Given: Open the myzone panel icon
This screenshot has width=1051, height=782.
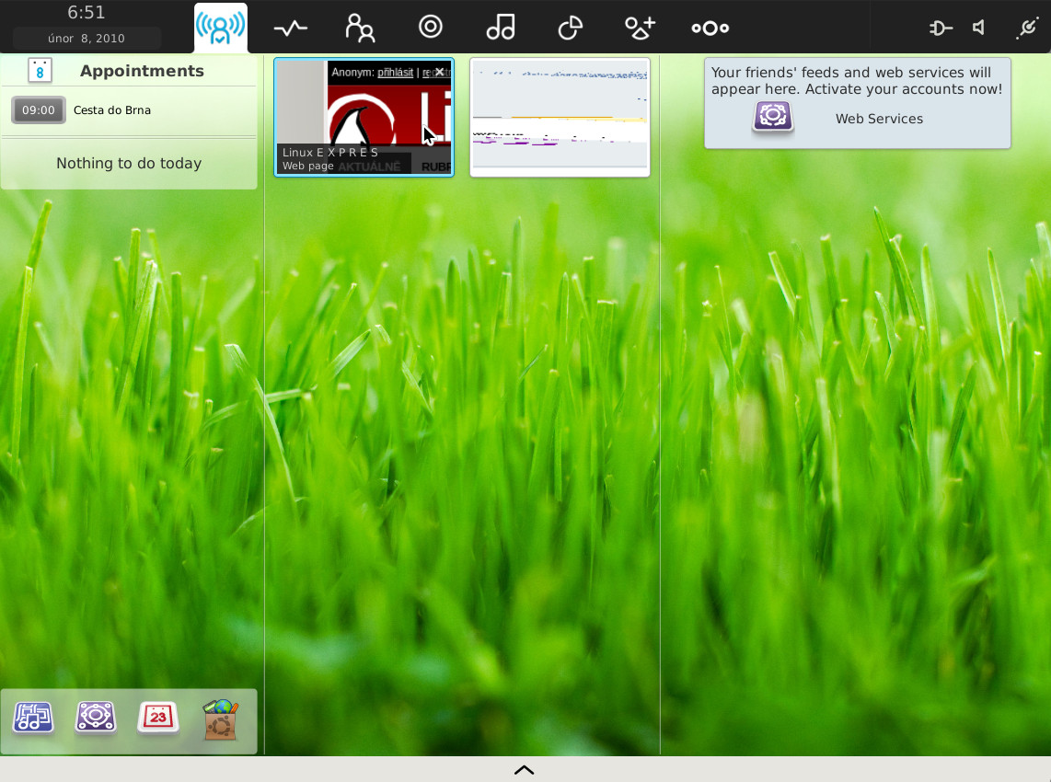Looking at the screenshot, I should coord(221,28).
